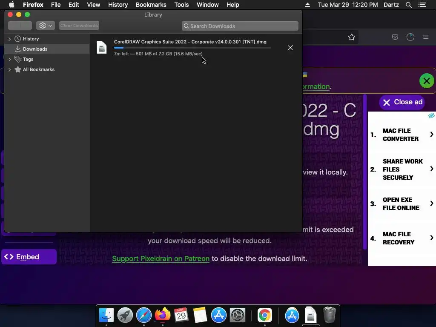Expand the Tags tree item

(x=10, y=59)
